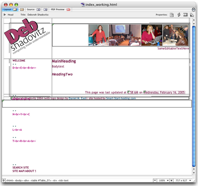Screen dimensions: 198x186
Task: Click the T<br>R<br>A navigation text
Action: (x=24, y=141)
